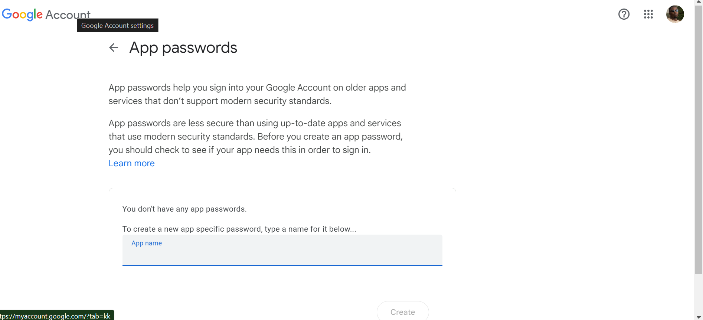Click the 'You don't have any app passwords' text
Screen dimensions: 703x320
184,209
